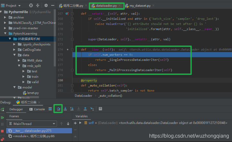This screenshot has width=232, height=142.
Task: Click the Step Into debugger button
Action: click(x=65, y=109)
